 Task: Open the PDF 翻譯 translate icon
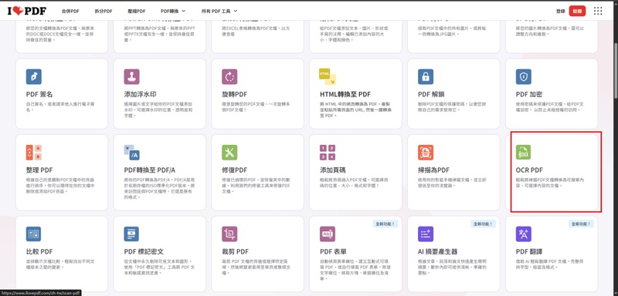click(x=524, y=234)
